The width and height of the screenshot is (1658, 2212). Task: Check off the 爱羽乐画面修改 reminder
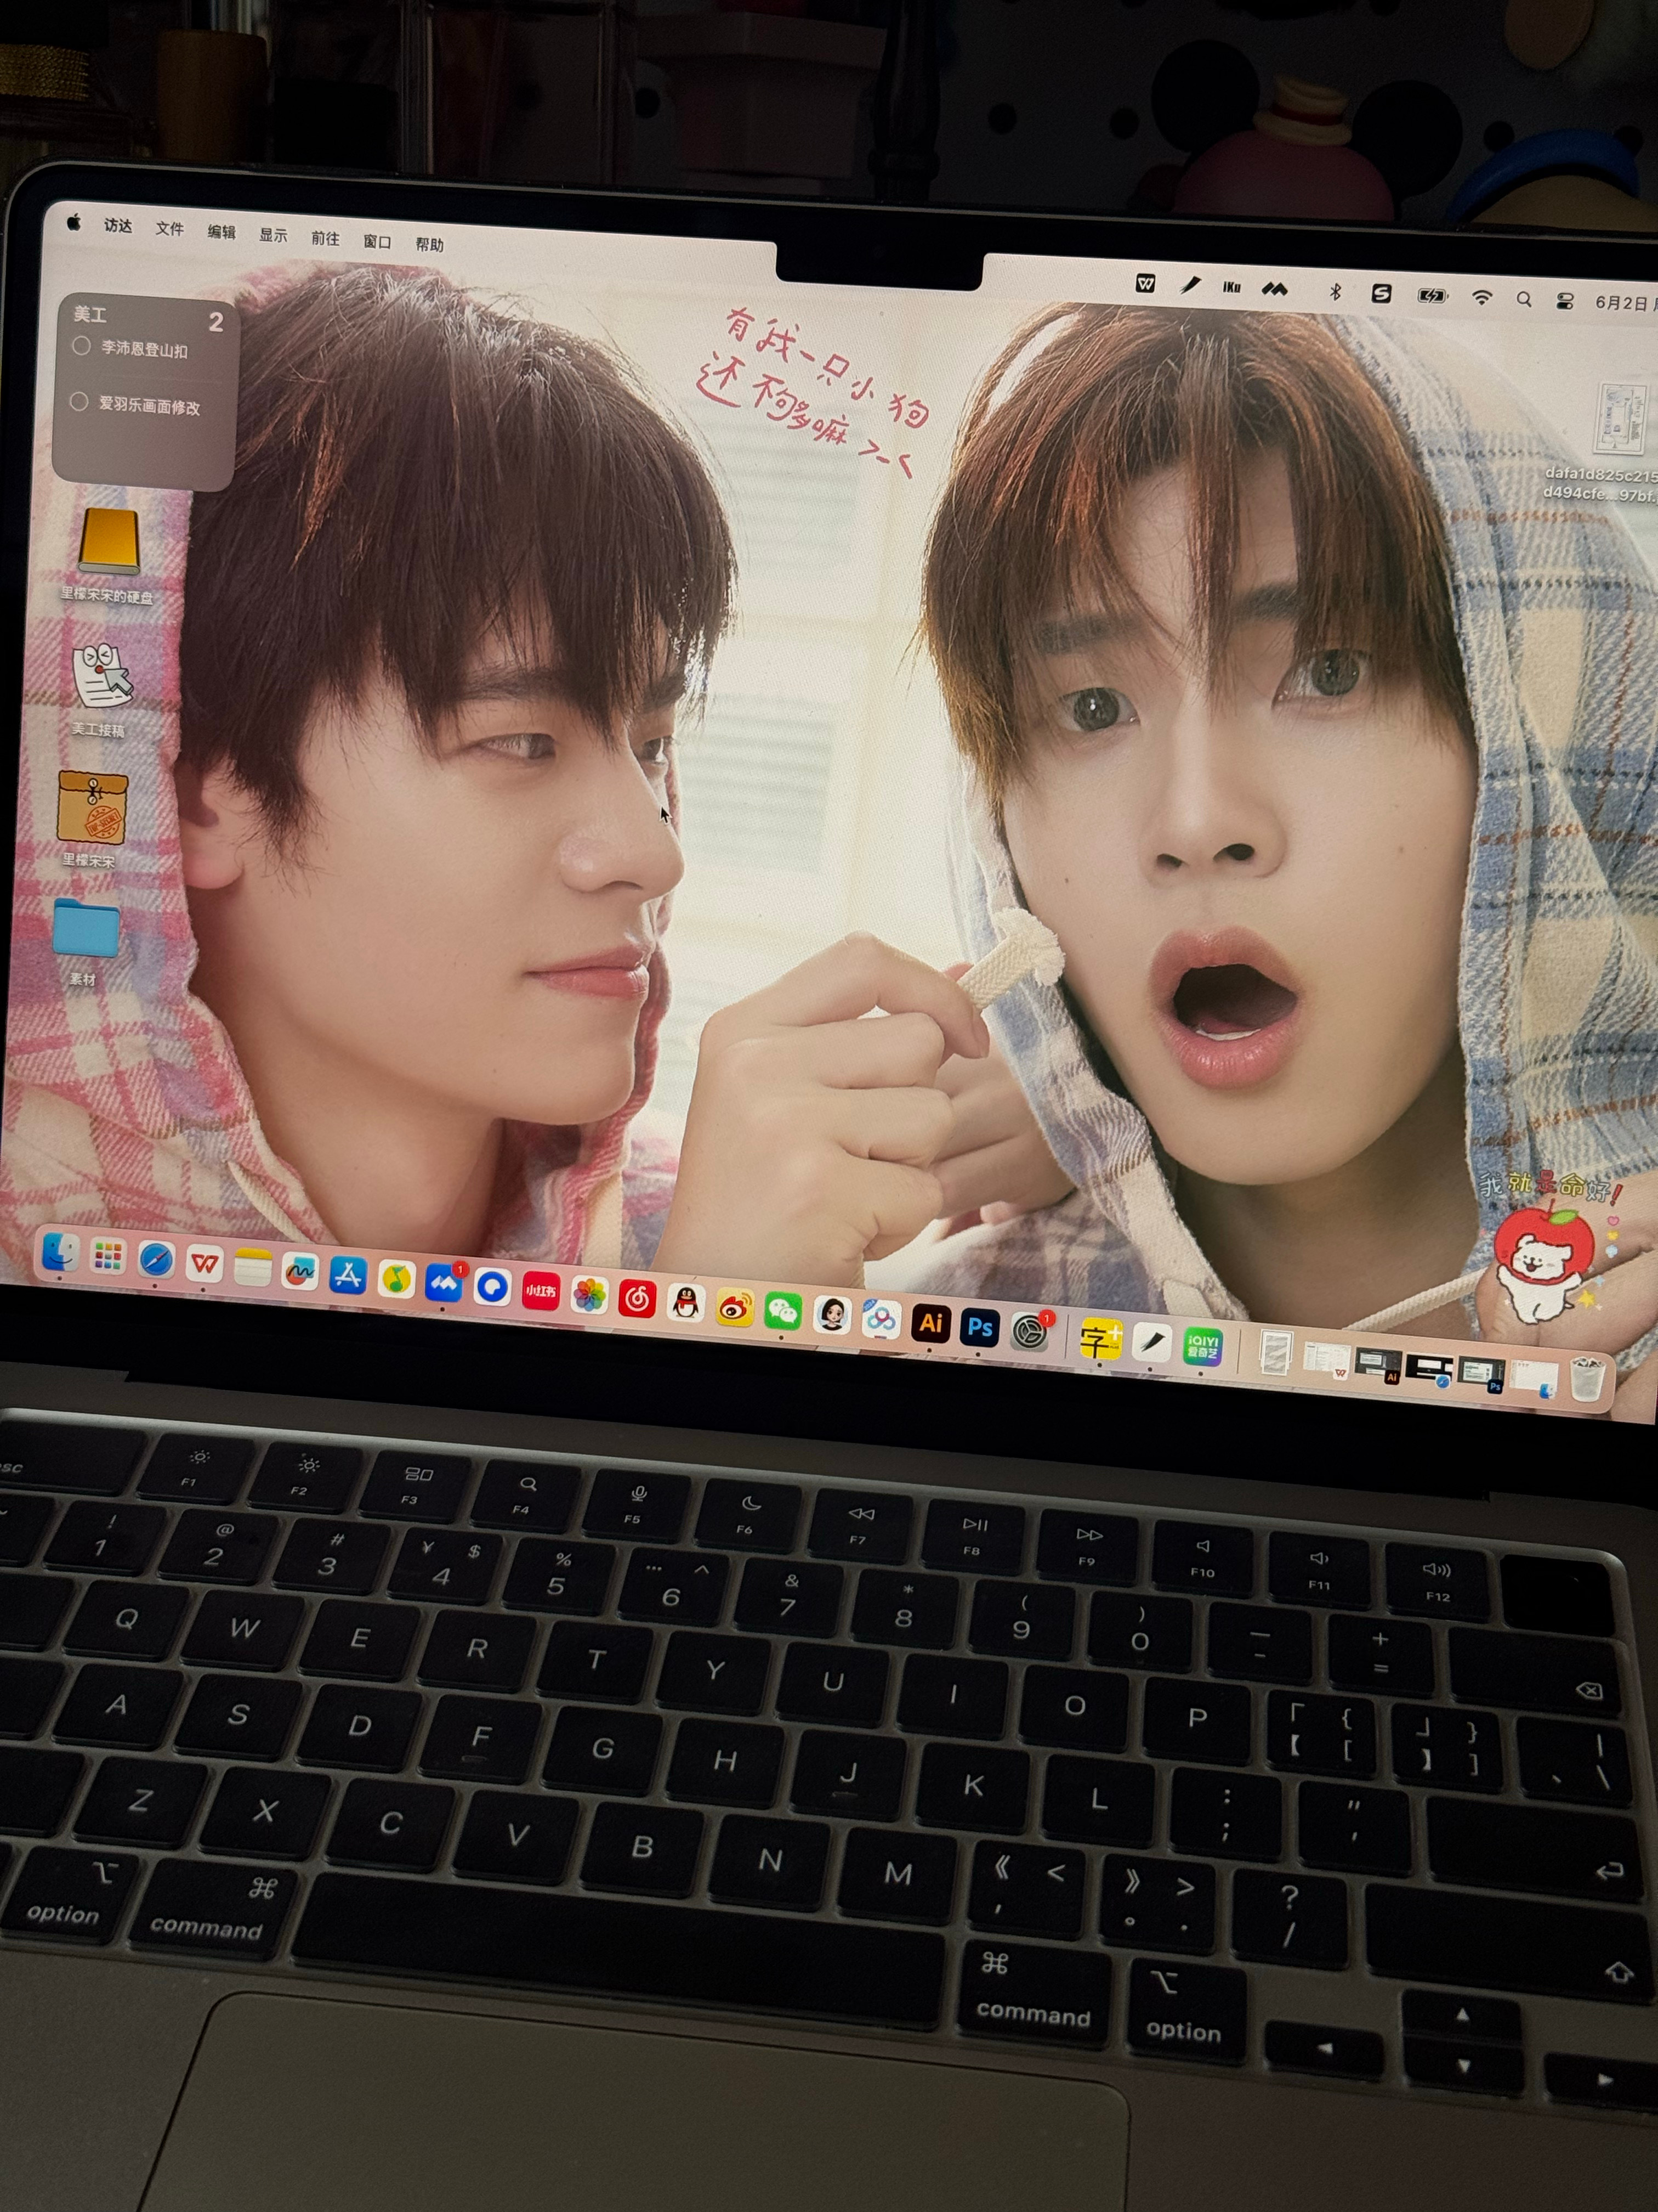tap(79, 401)
